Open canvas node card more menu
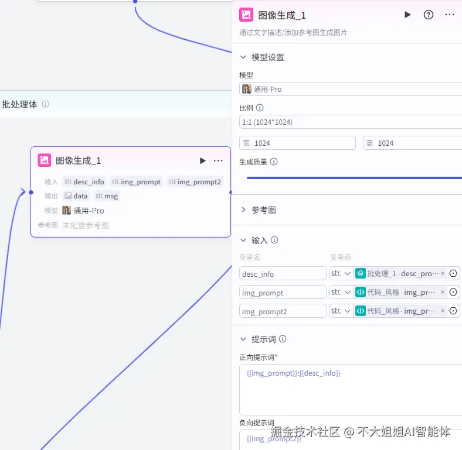Image resolution: width=462 pixels, height=450 pixels. pyautogui.click(x=218, y=160)
